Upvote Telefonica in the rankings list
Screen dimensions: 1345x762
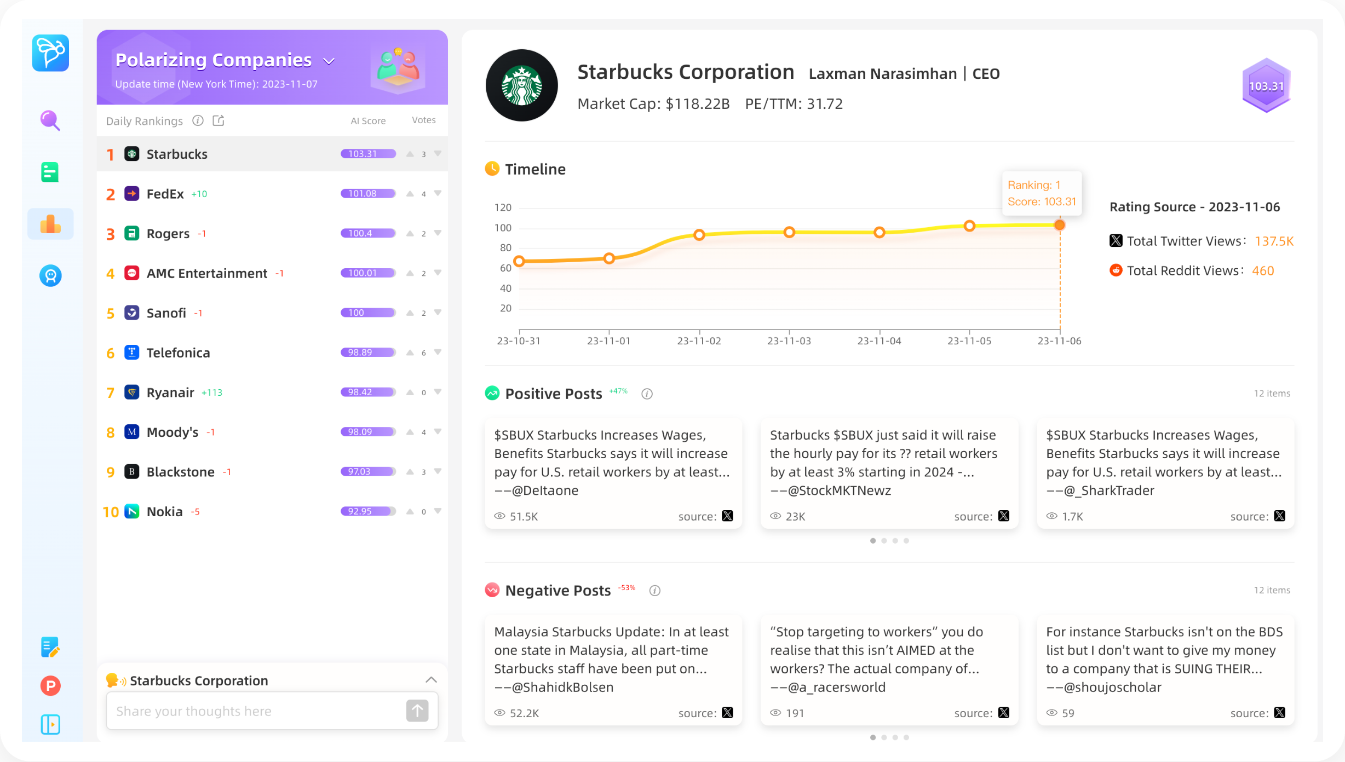pyautogui.click(x=410, y=353)
